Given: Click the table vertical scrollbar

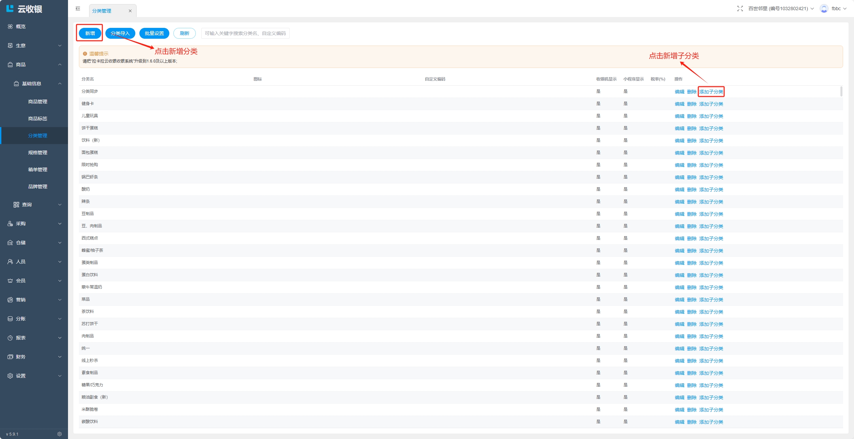Looking at the screenshot, I should point(841,91).
